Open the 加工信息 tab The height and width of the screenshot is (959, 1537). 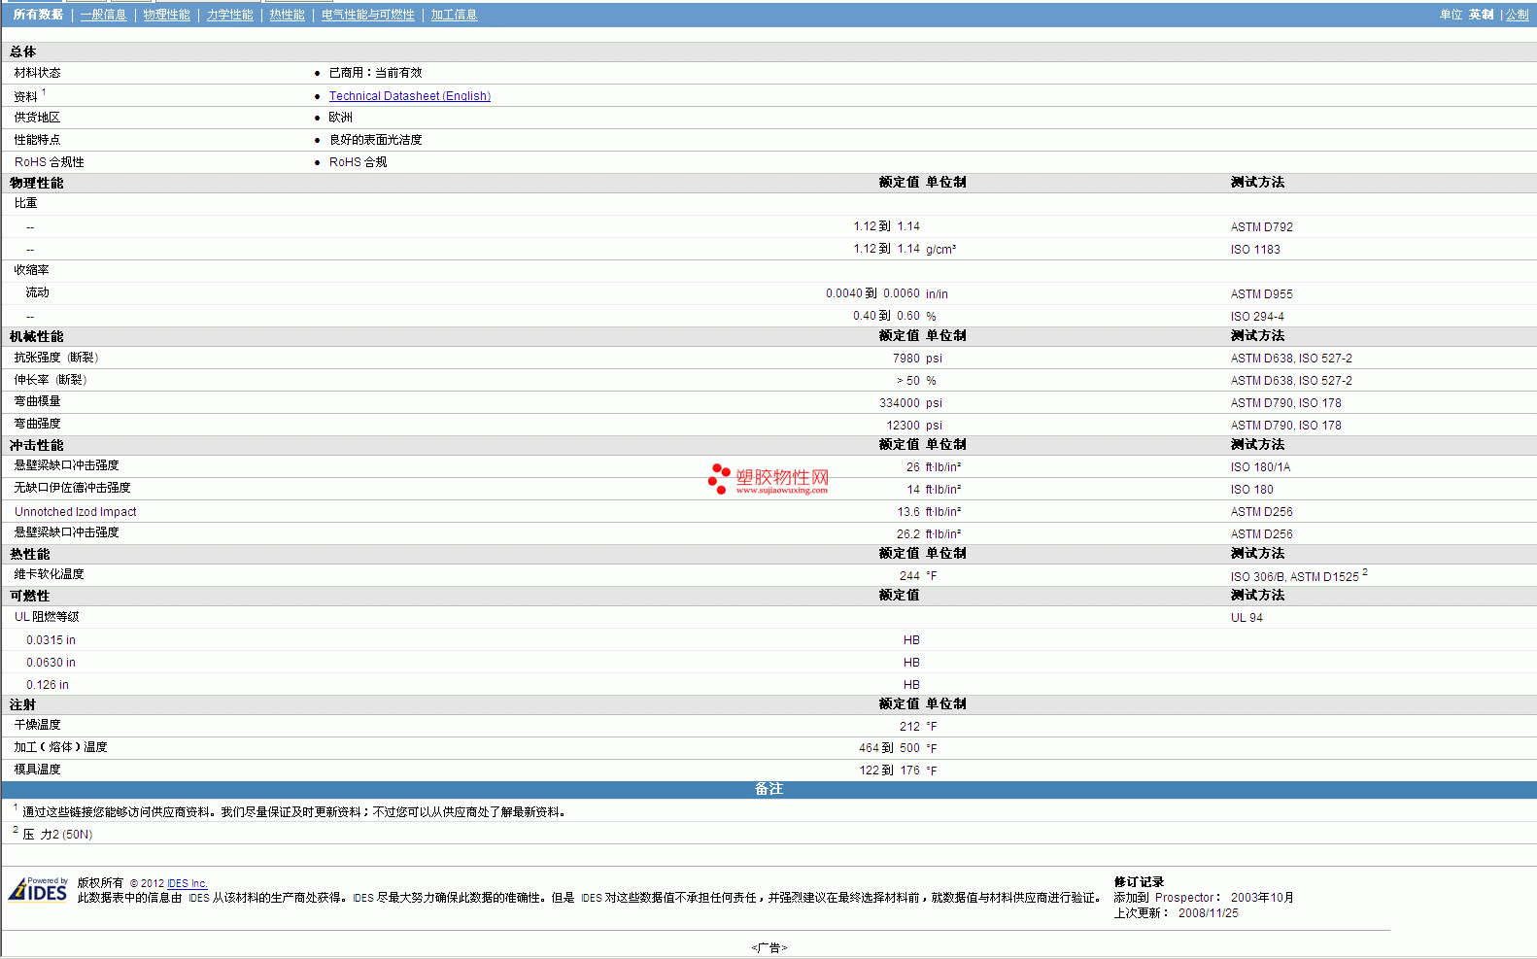point(454,15)
